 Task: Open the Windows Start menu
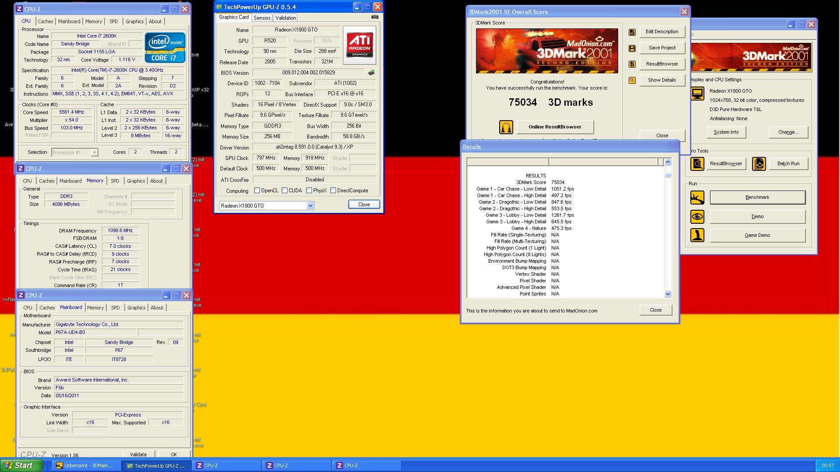pyautogui.click(x=21, y=465)
